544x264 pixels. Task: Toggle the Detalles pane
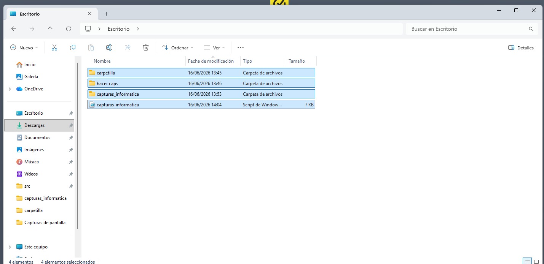(x=521, y=48)
